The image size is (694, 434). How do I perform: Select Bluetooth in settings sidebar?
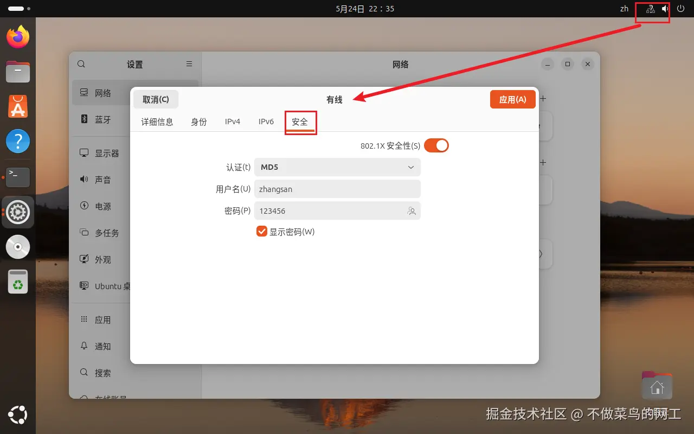[x=101, y=119]
